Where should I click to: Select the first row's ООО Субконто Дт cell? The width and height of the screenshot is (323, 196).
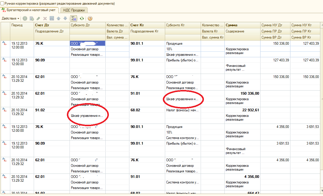[x=87, y=44]
